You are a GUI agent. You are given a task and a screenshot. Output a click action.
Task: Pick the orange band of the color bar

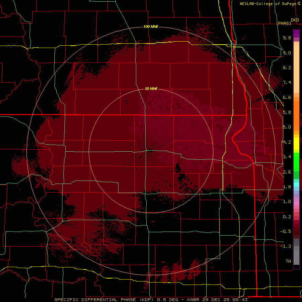(x=296, y=116)
